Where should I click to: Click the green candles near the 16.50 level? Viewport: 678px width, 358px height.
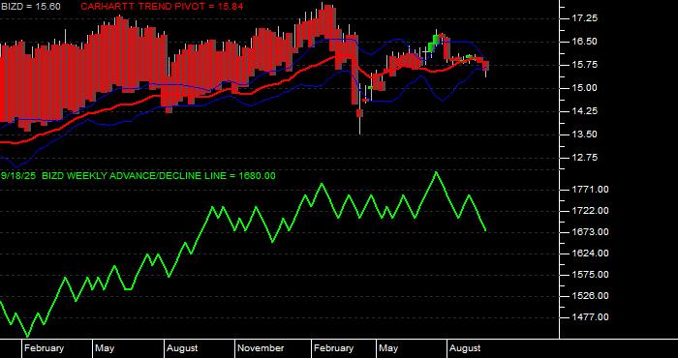click(x=433, y=44)
